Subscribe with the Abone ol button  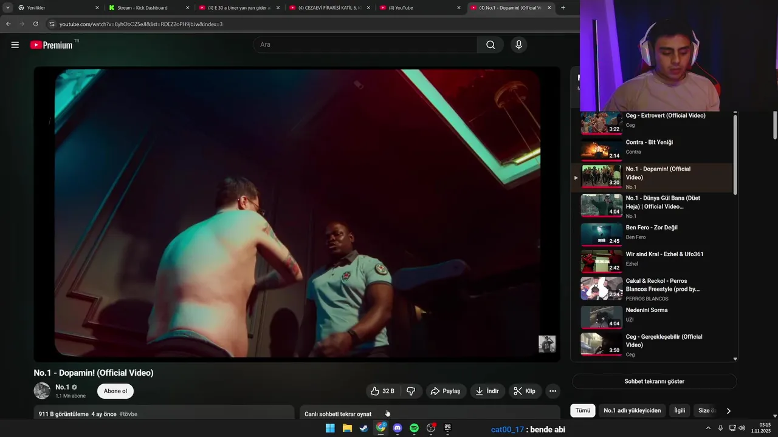click(115, 391)
